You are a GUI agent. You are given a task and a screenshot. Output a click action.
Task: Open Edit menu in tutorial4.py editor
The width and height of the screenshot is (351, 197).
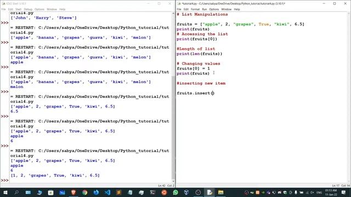[x=186, y=9]
